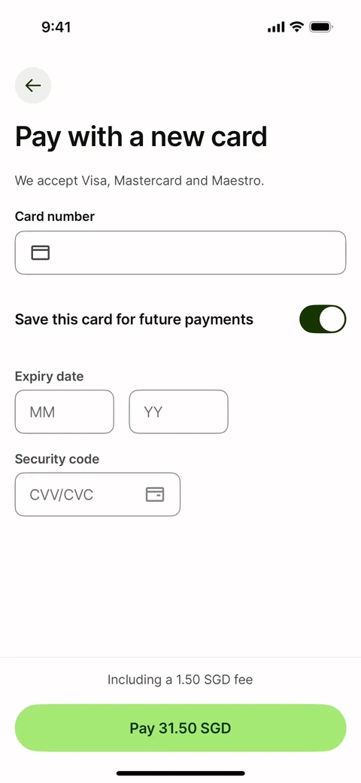Select the MM expiry month field
The image size is (361, 783).
[x=65, y=411]
